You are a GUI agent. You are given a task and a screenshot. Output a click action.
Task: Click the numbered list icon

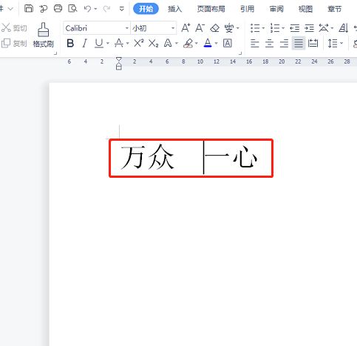(x=275, y=28)
